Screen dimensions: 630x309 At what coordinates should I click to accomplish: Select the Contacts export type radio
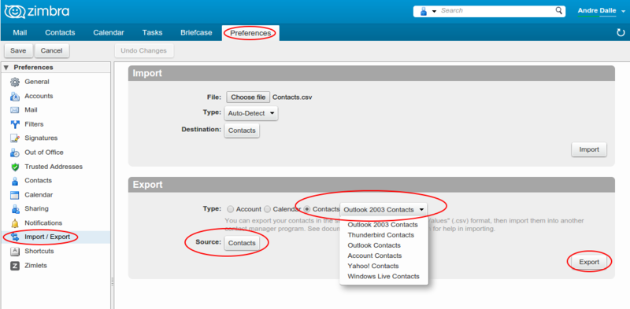(307, 209)
